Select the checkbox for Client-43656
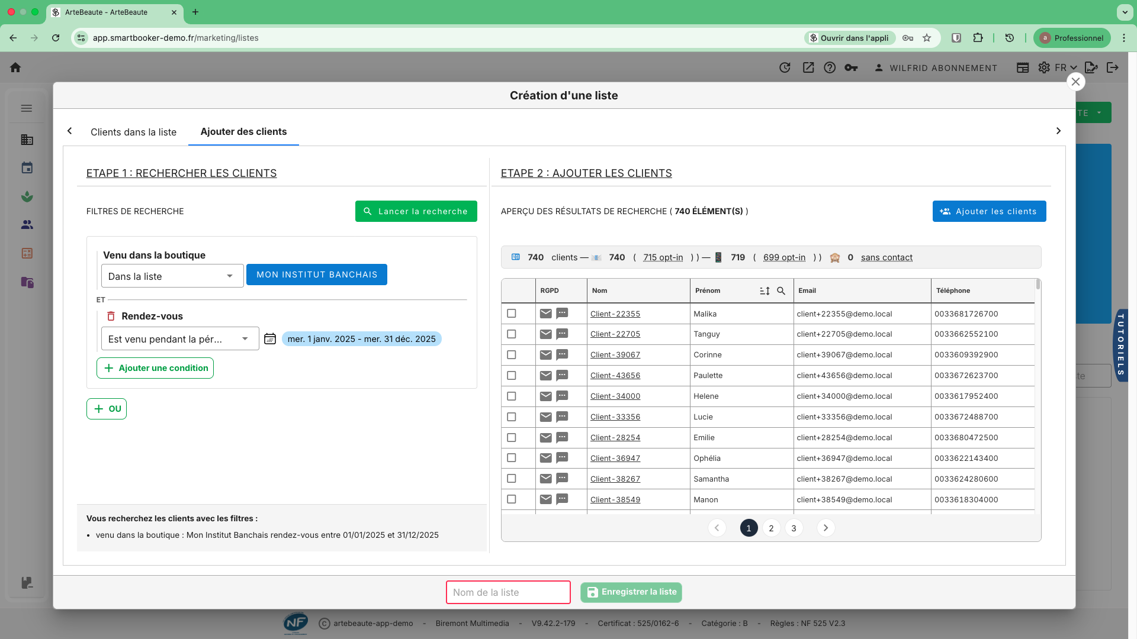The image size is (1137, 639). pos(512,375)
